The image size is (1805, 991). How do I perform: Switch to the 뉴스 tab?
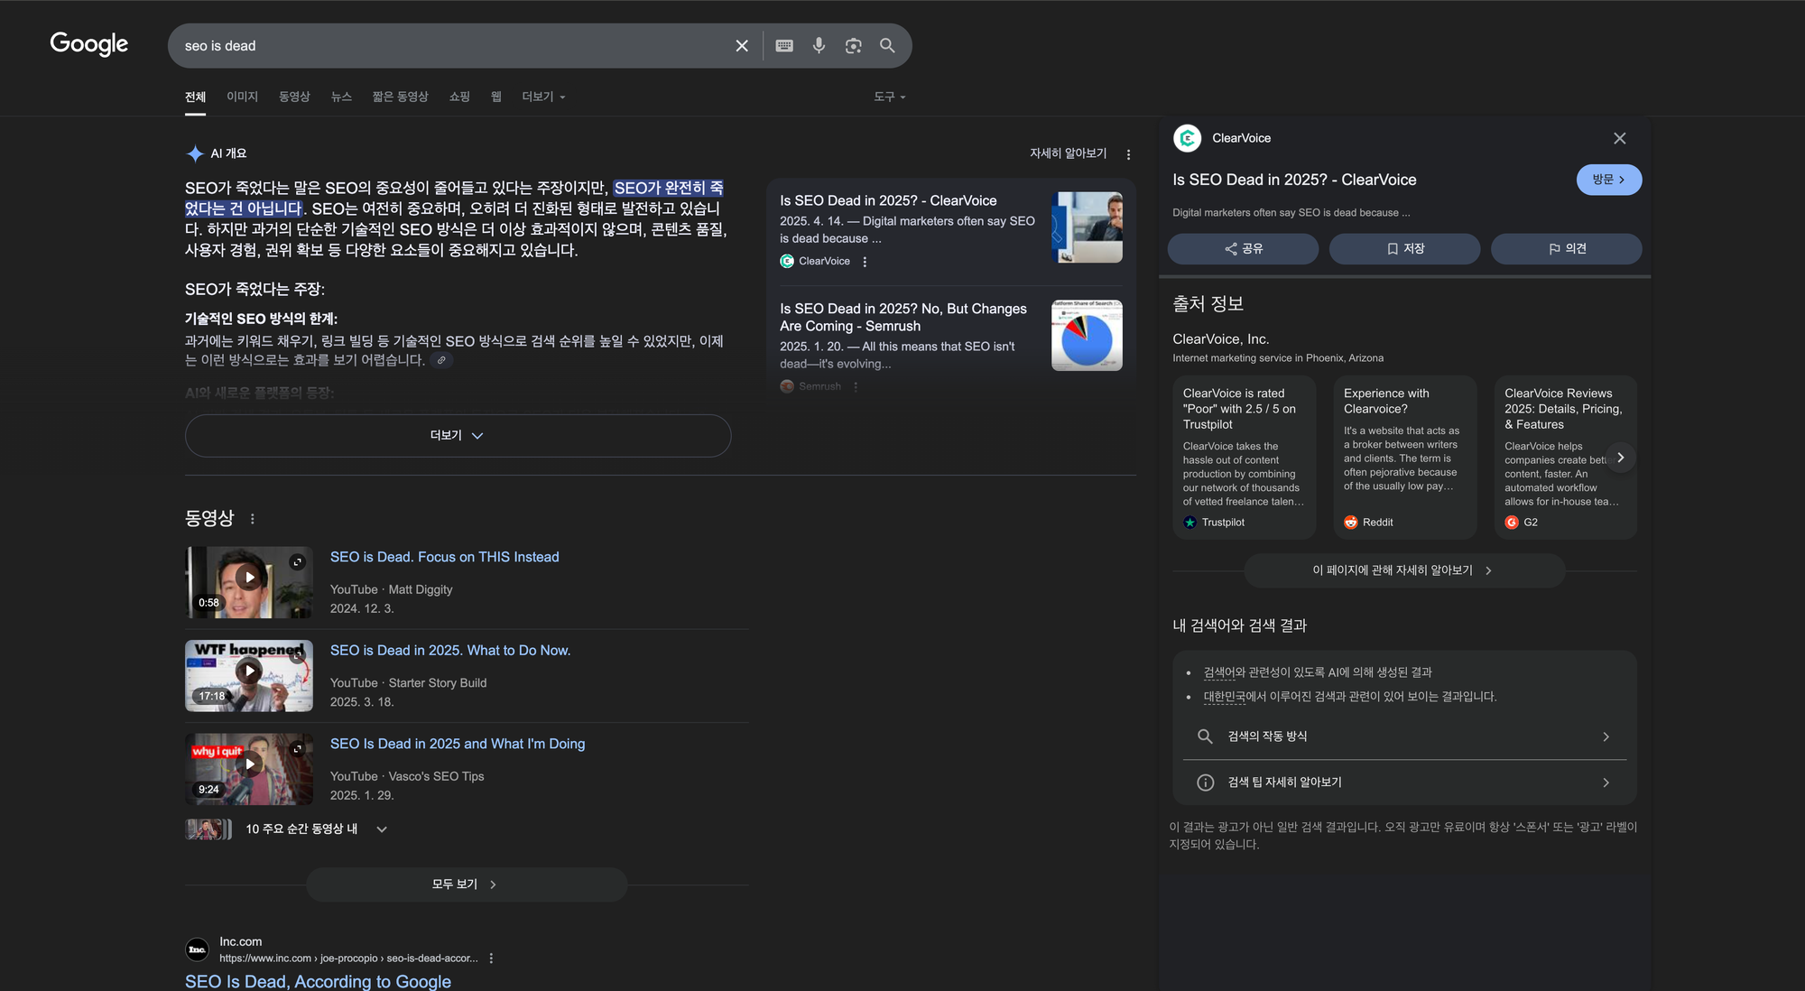[341, 97]
